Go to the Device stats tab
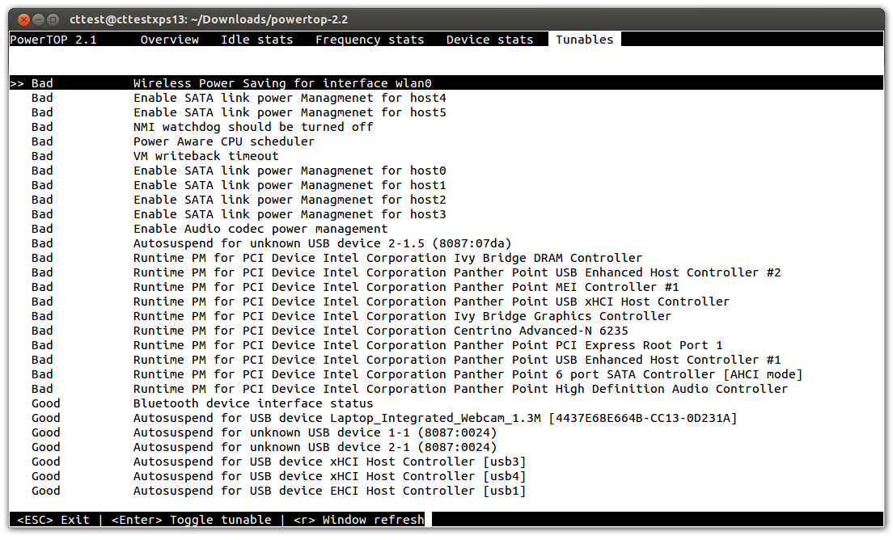This screenshot has height=540, width=893. [x=490, y=40]
